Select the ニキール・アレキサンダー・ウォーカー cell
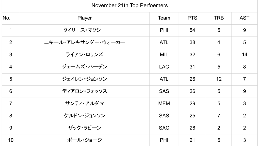This screenshot has width=259, height=146. [84, 42]
